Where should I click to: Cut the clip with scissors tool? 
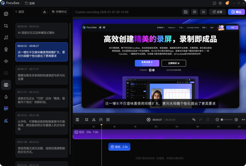coord(94,120)
